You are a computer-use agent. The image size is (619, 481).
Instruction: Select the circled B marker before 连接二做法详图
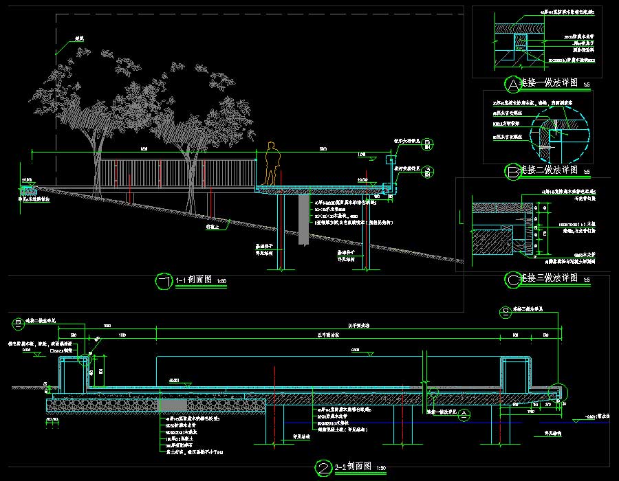[x=512, y=171]
